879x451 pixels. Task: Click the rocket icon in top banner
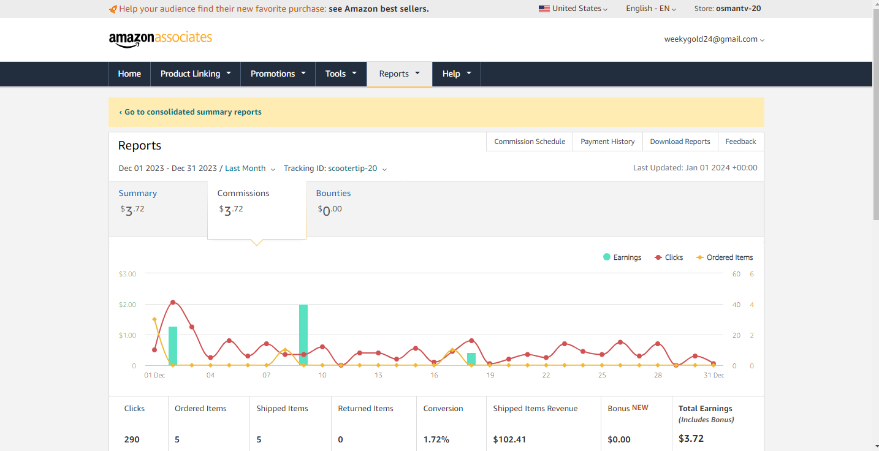[113, 9]
